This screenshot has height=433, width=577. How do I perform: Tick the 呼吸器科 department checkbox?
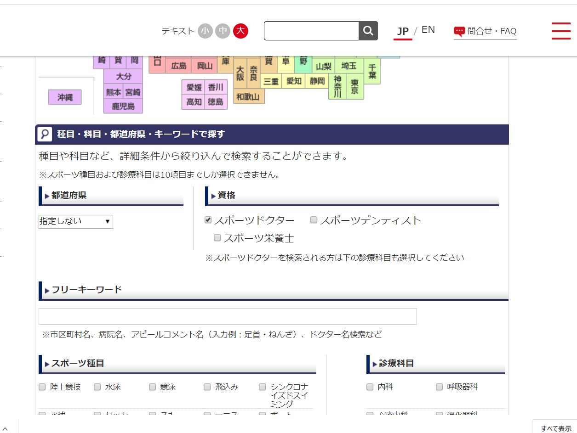(x=439, y=387)
